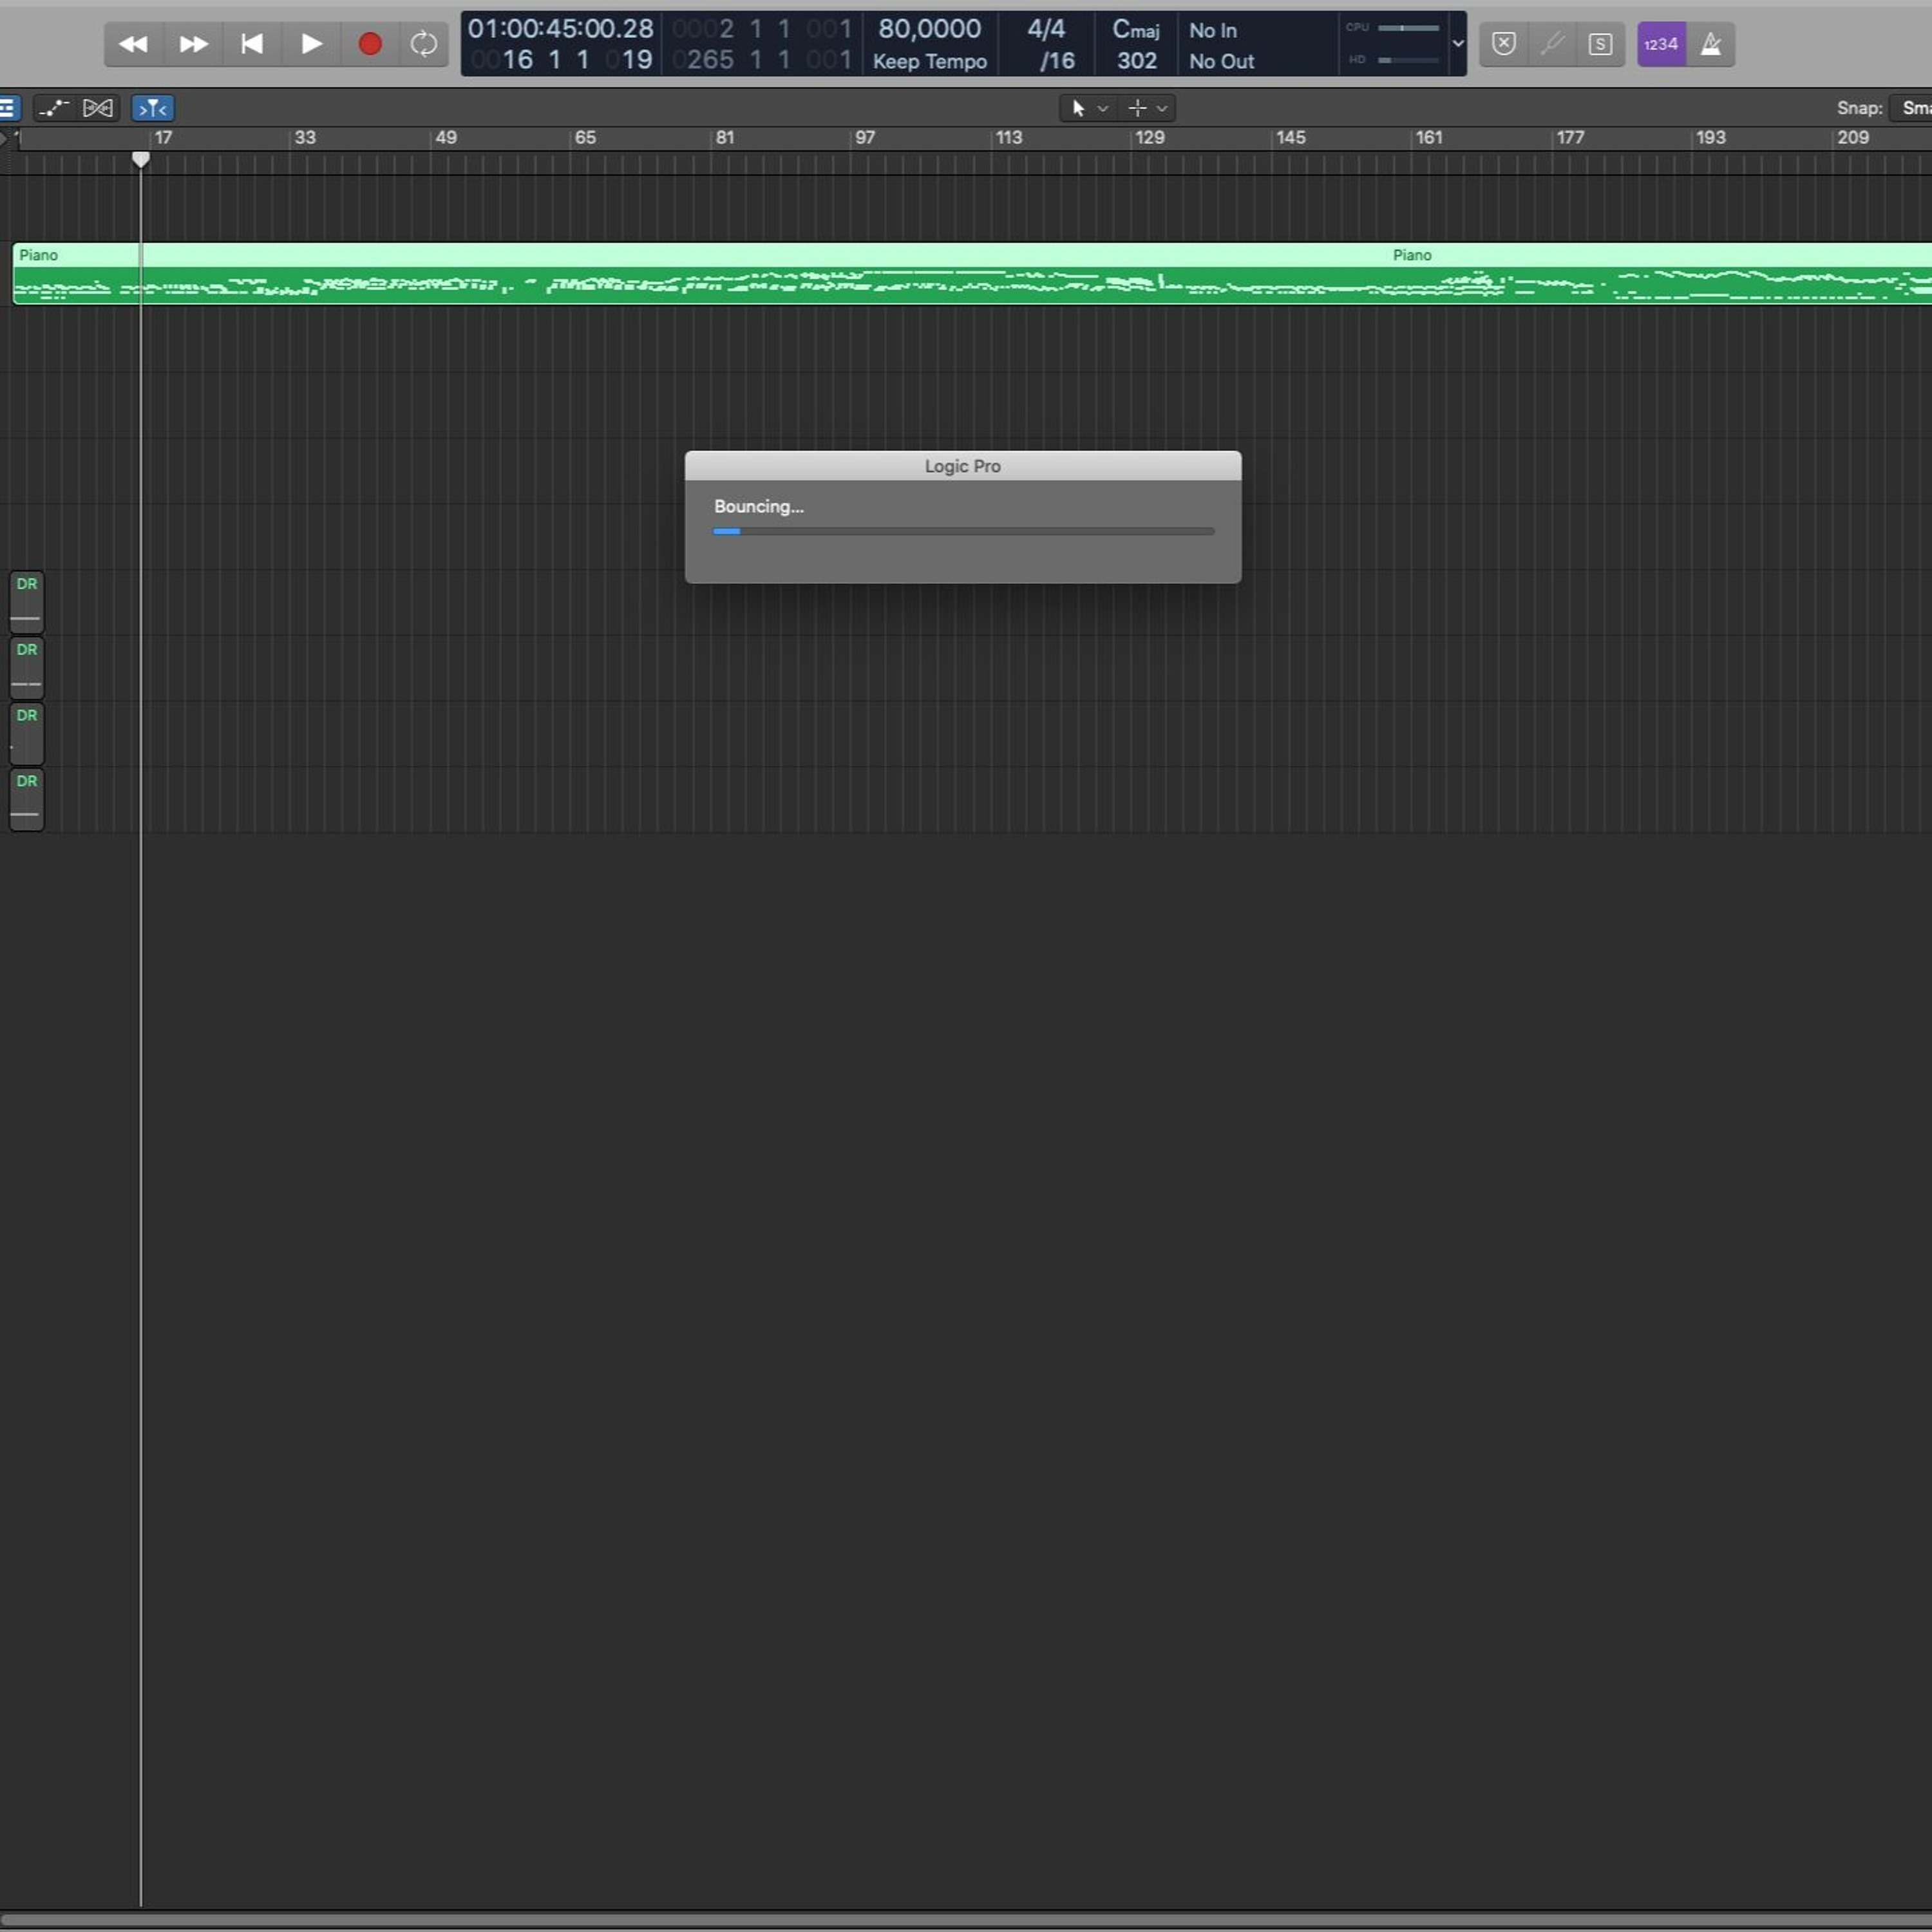Viewport: 1932px width, 1932px height.
Task: Show automation curve button
Action: pyautogui.click(x=54, y=108)
